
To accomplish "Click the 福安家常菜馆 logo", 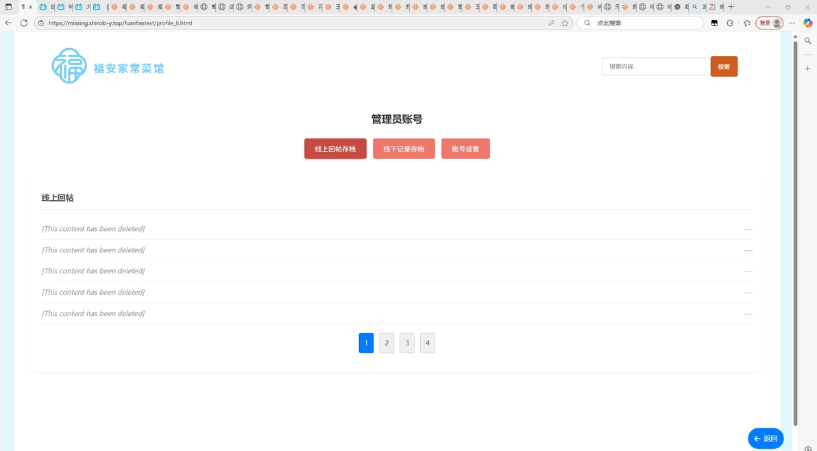I will click(108, 66).
